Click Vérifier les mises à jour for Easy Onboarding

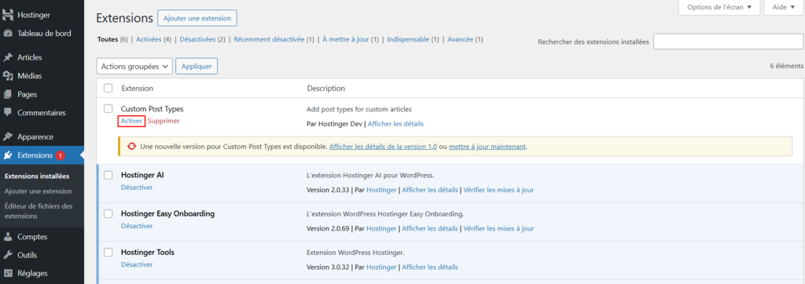coord(498,228)
